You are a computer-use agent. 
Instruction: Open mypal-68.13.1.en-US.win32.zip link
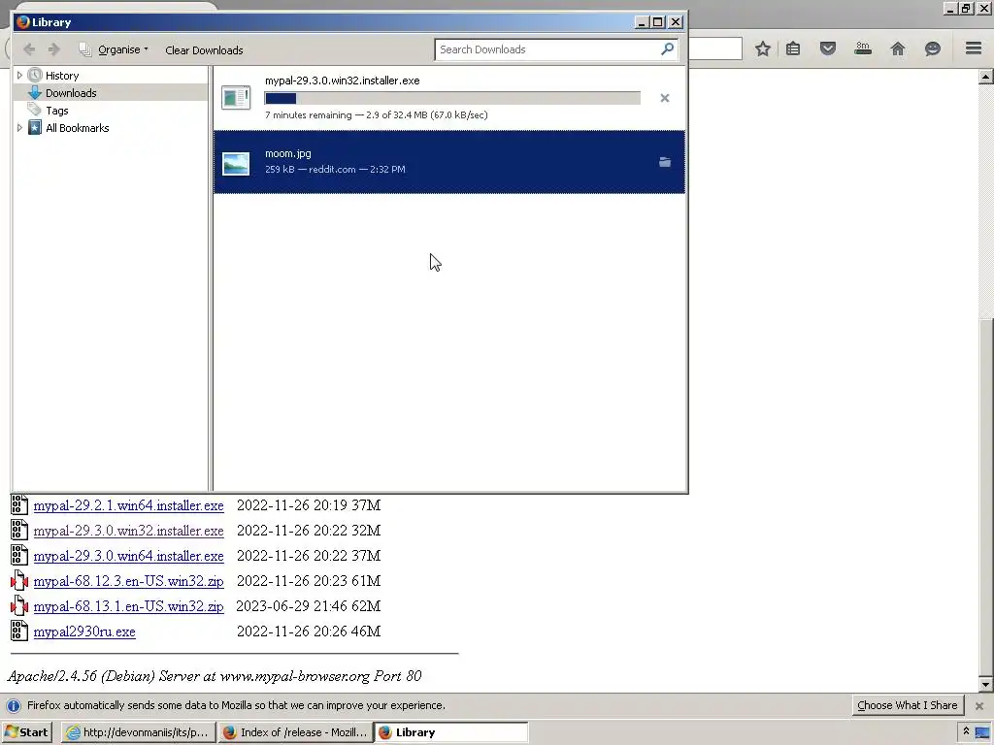pyautogui.click(x=129, y=606)
